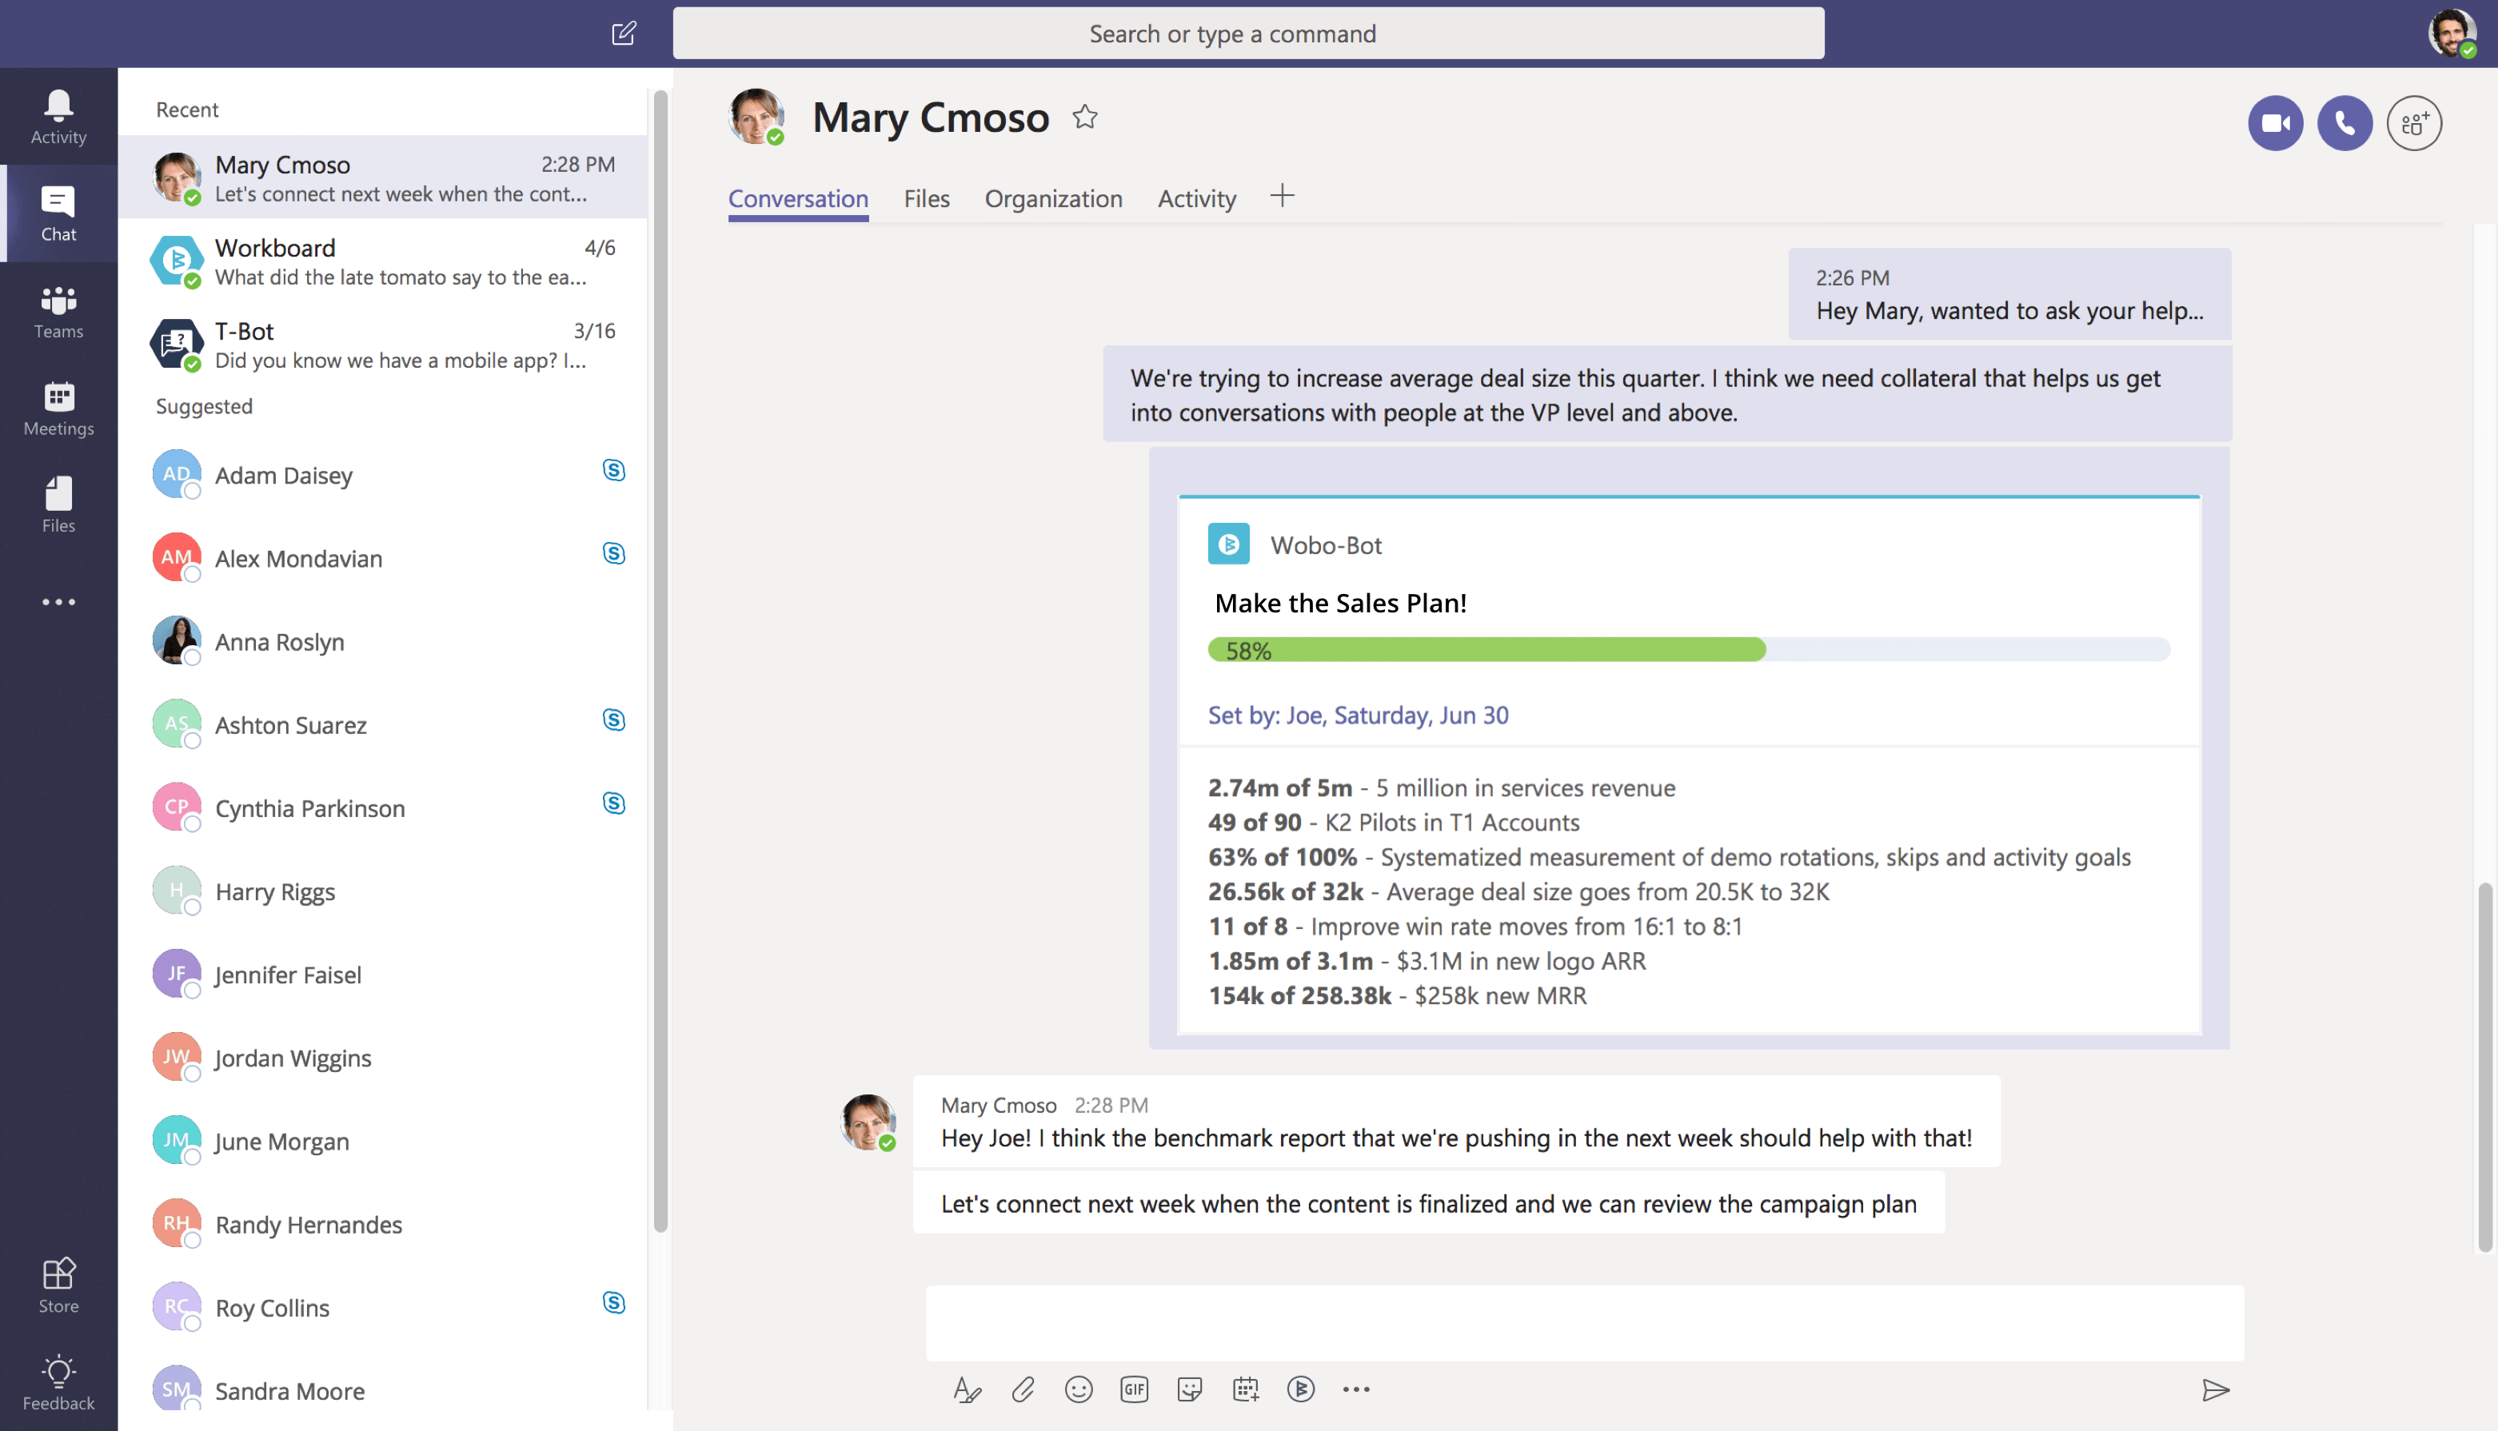The image size is (2498, 1431).
Task: Open the compose bar more options menu
Action: 1357,1389
